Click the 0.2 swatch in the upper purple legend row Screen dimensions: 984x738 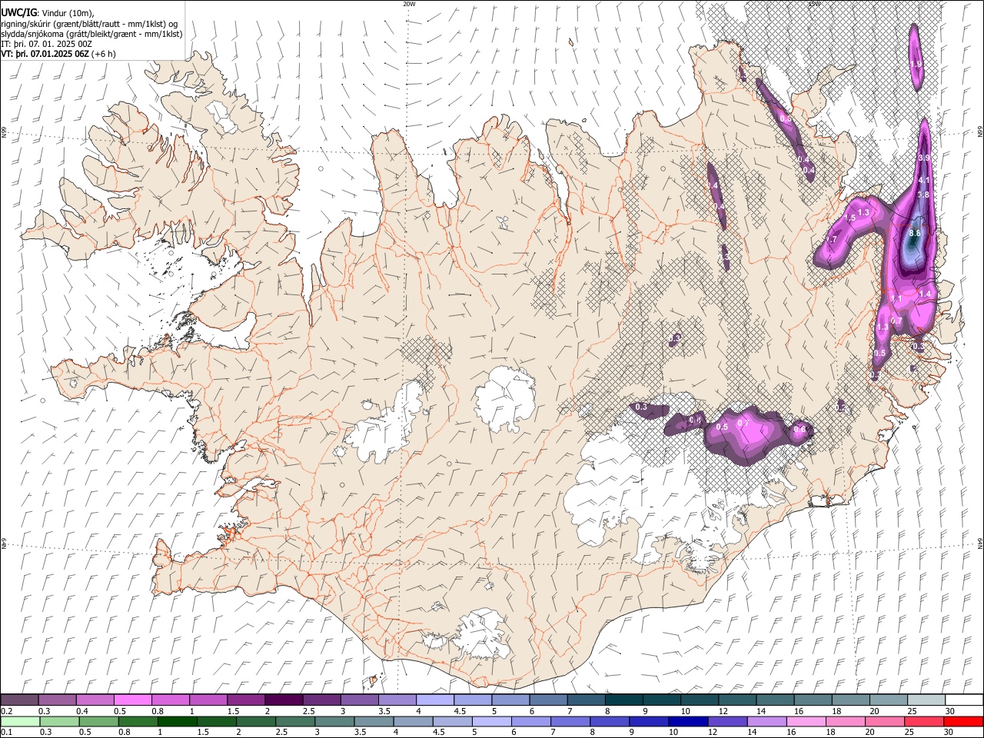(x=19, y=700)
